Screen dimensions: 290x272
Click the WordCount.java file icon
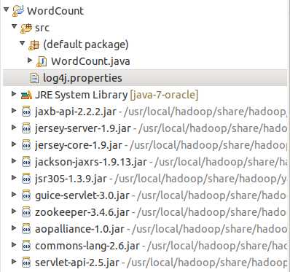point(42,61)
